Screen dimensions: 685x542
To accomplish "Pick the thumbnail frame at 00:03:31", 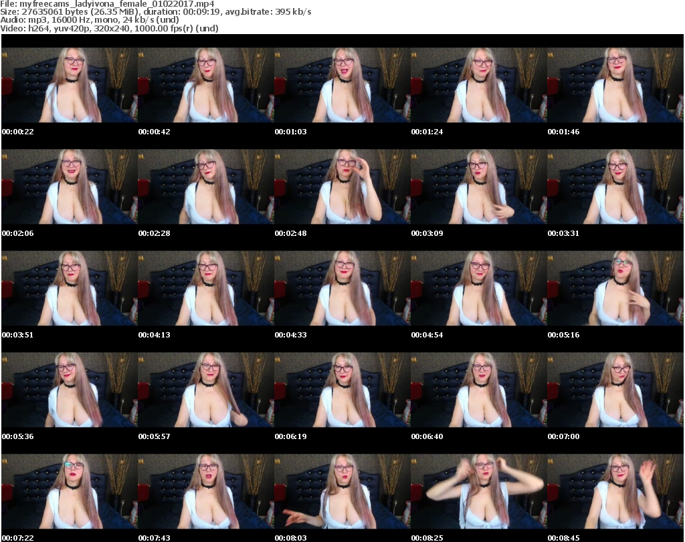I will (x=615, y=186).
